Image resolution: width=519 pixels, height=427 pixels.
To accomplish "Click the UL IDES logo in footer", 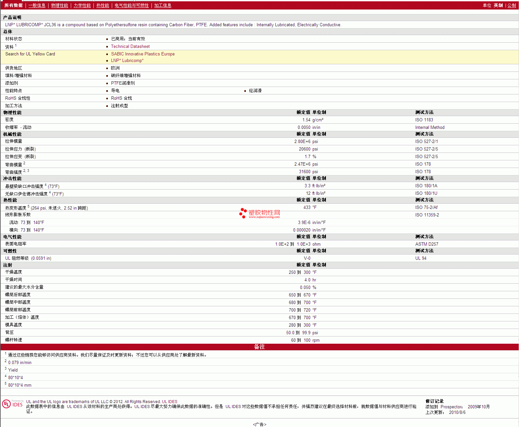I will [12, 404].
